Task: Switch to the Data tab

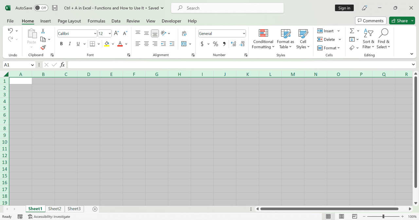Action: [x=116, y=21]
